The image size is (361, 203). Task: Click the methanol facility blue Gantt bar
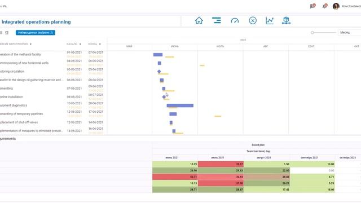pyautogui.click(x=158, y=55)
